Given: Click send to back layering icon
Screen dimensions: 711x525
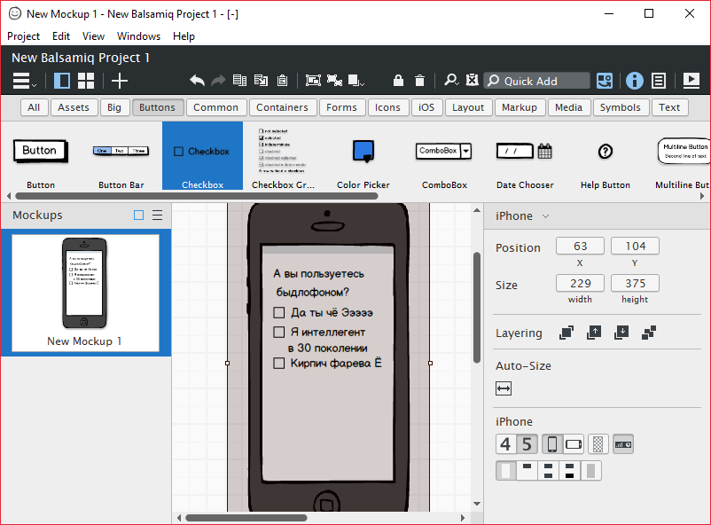Looking at the screenshot, I should click(x=648, y=333).
